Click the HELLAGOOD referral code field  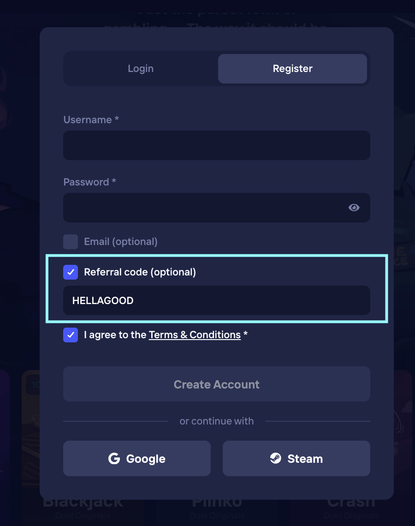pyautogui.click(x=216, y=301)
